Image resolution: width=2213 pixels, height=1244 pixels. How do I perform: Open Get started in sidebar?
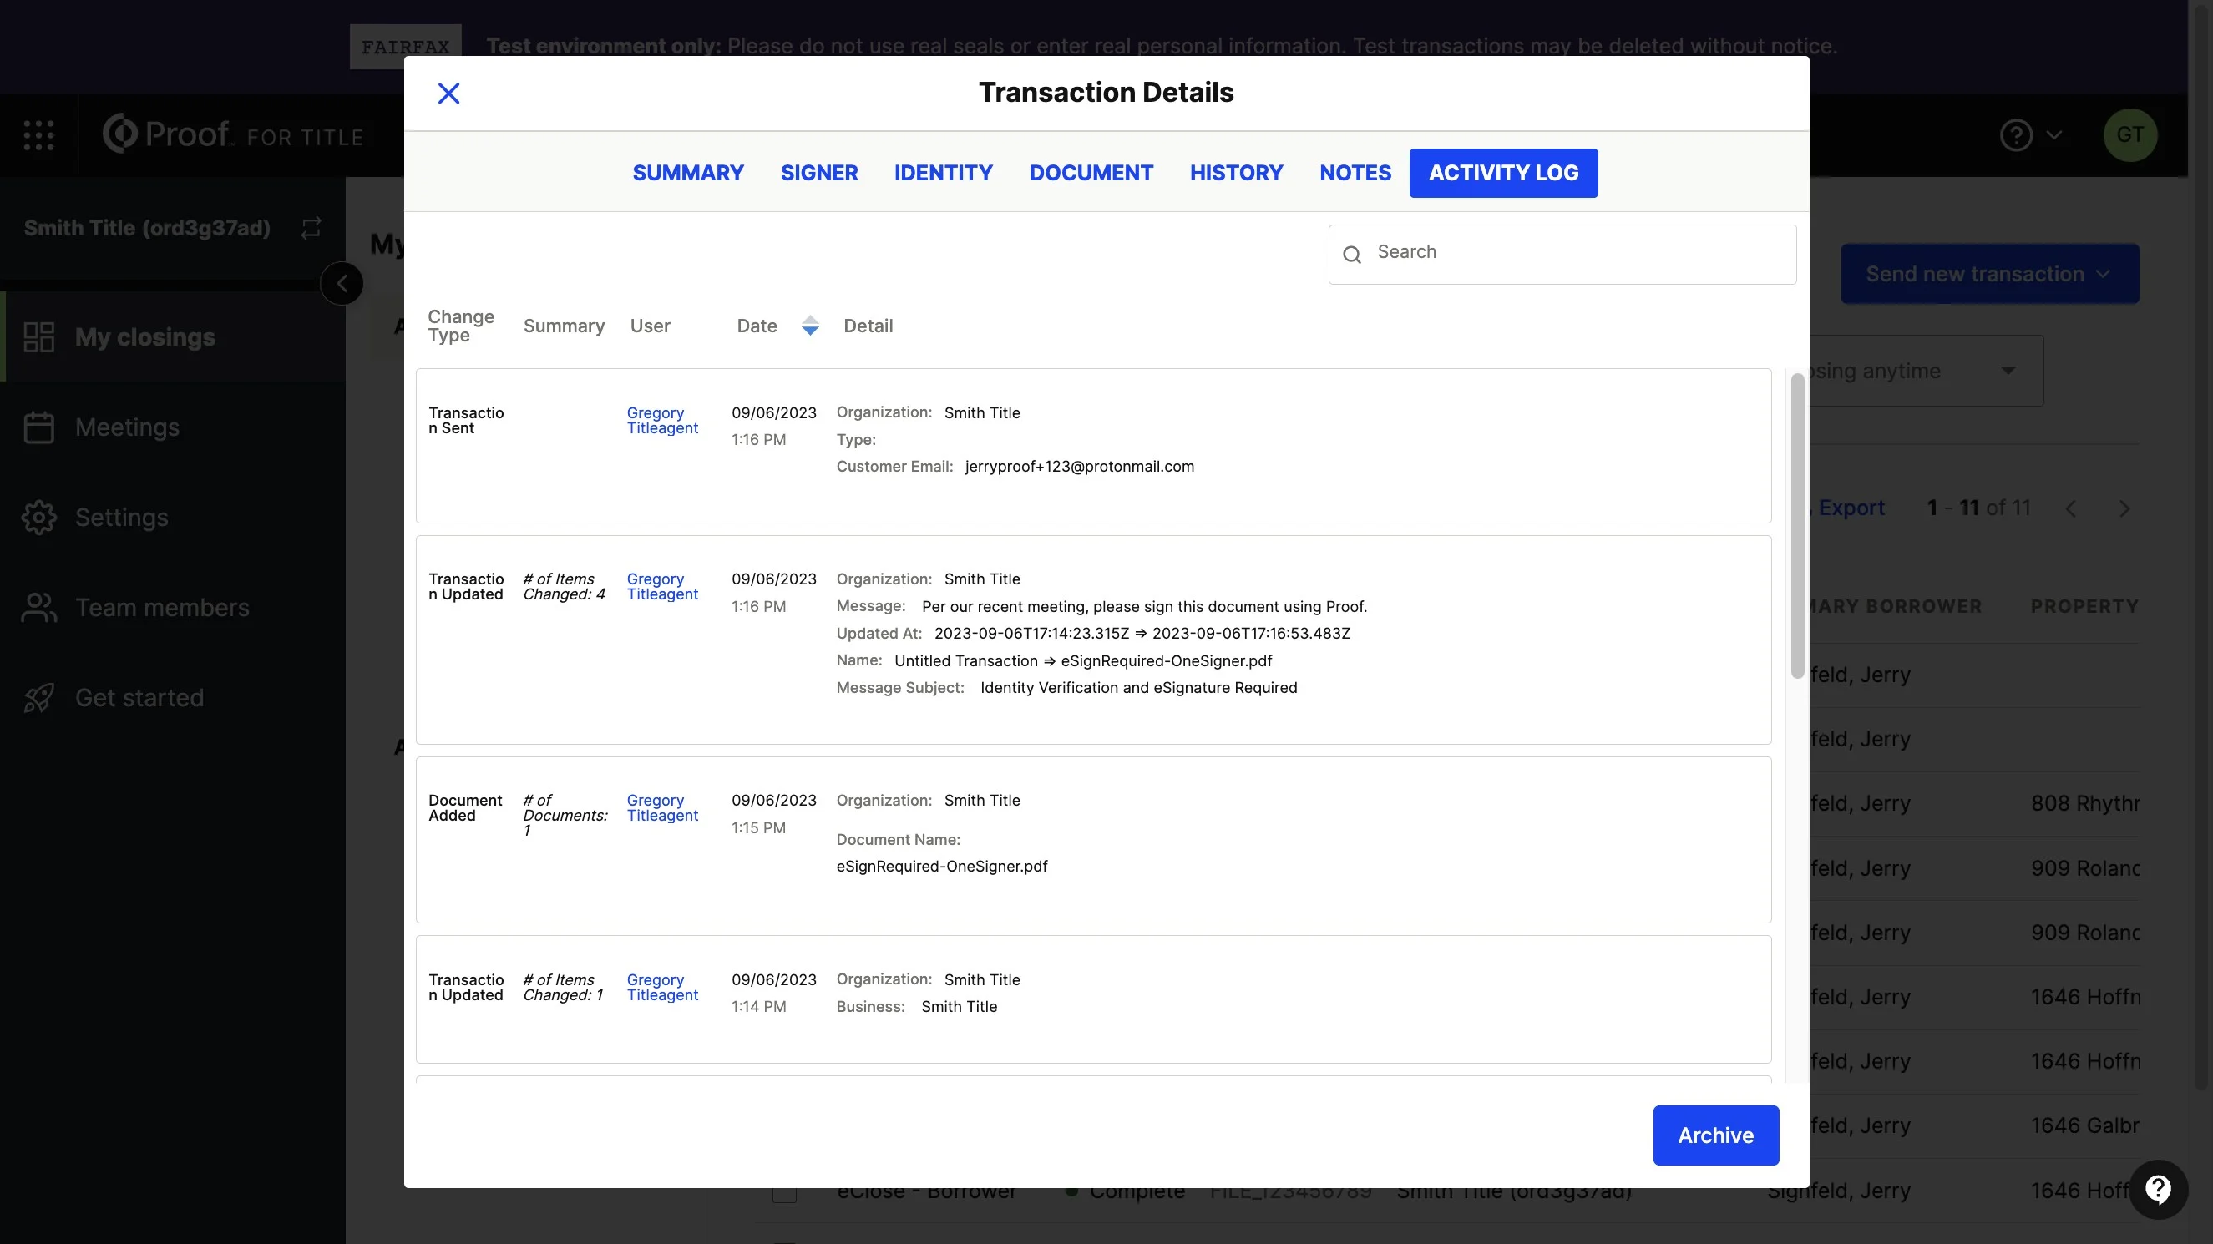(x=173, y=698)
